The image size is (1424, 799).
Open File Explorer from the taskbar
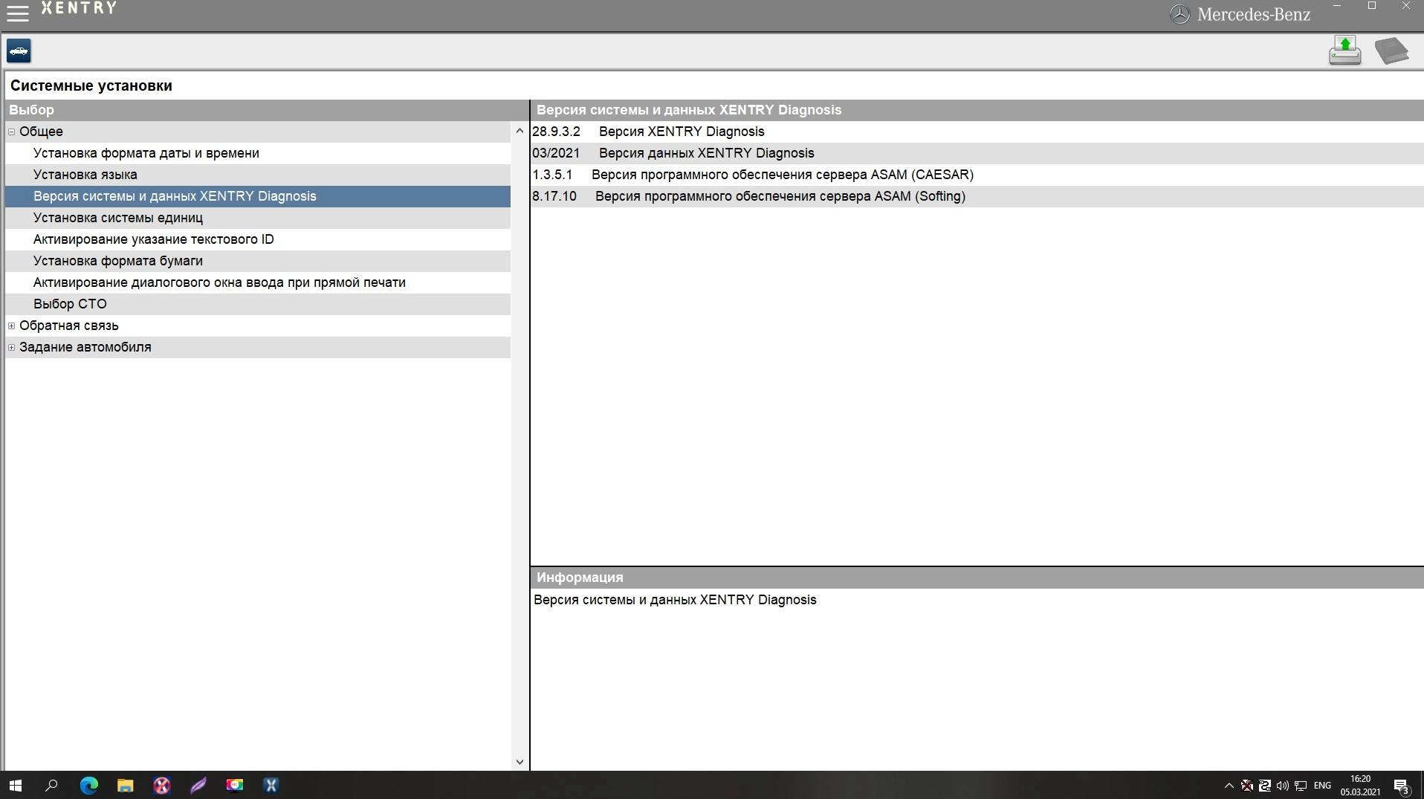point(125,785)
